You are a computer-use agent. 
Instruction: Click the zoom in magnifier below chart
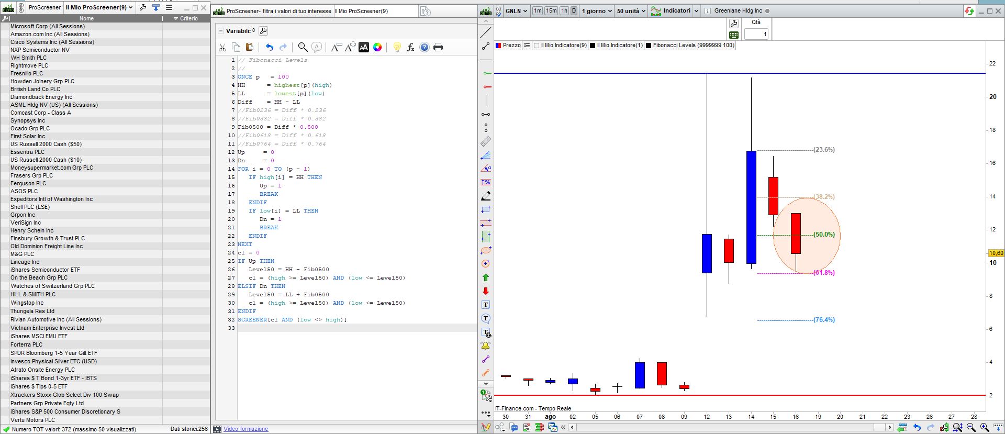[984, 427]
